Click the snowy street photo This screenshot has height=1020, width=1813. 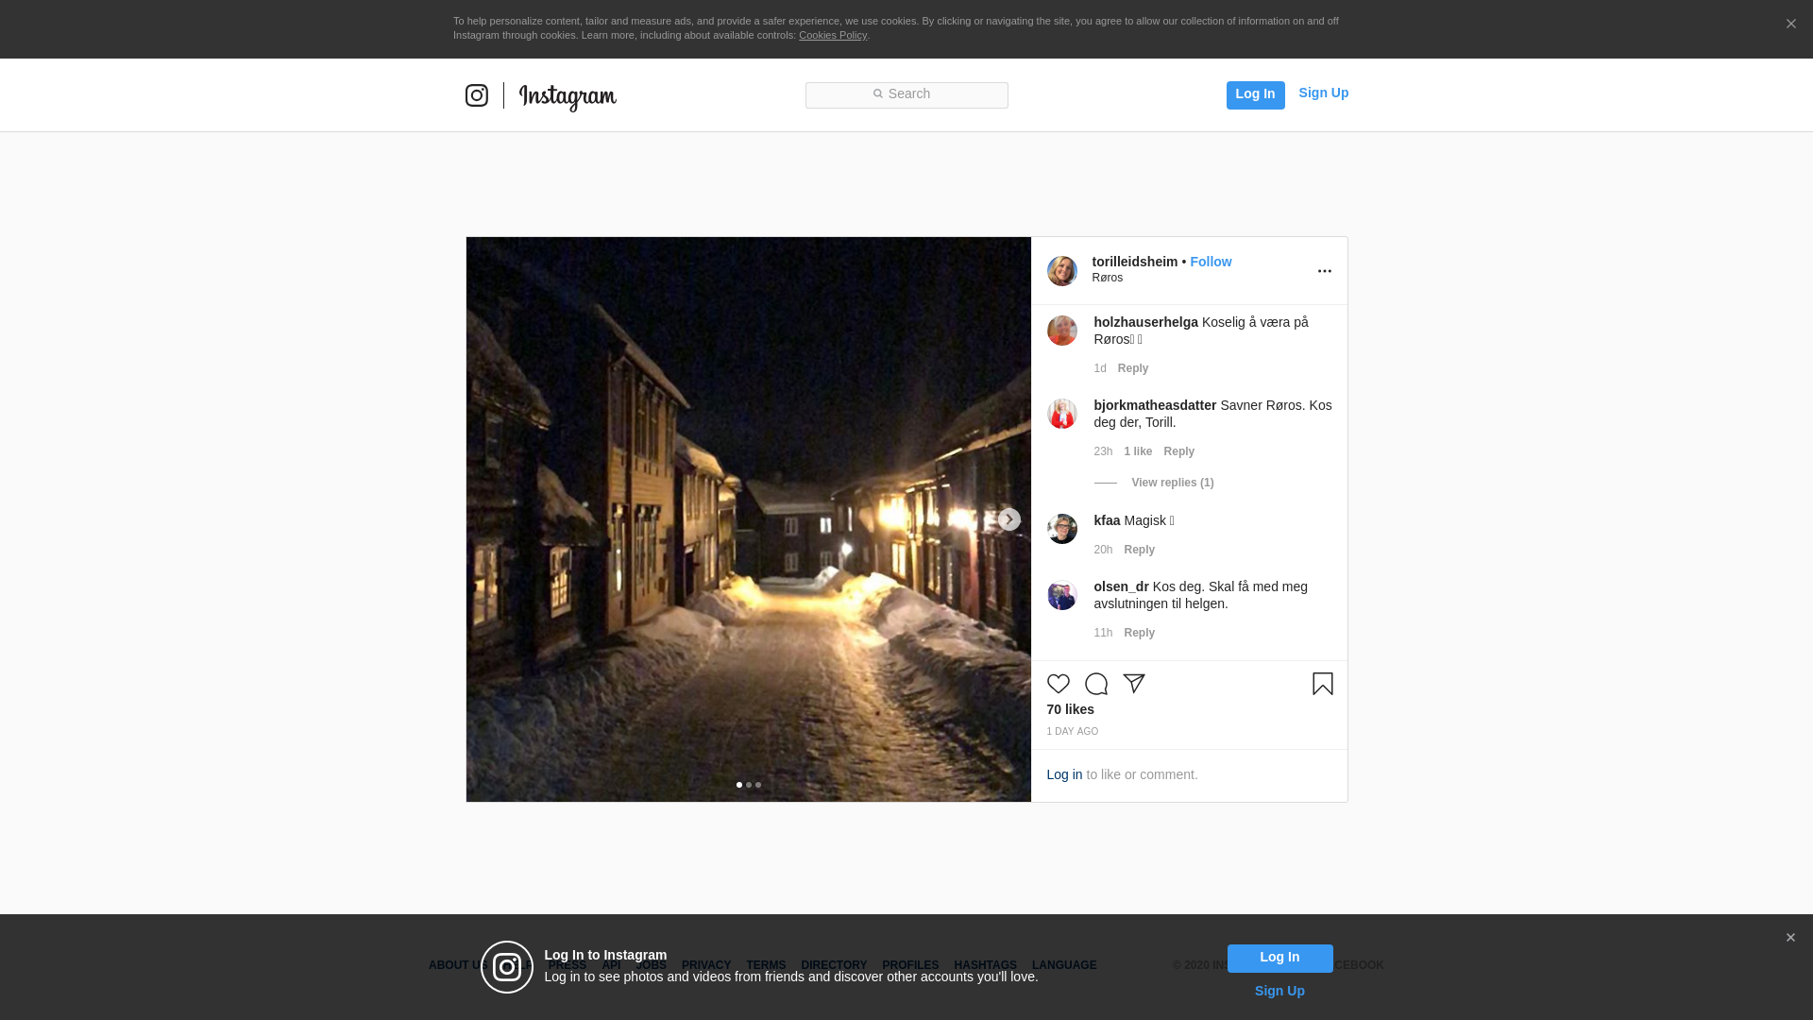(x=749, y=519)
